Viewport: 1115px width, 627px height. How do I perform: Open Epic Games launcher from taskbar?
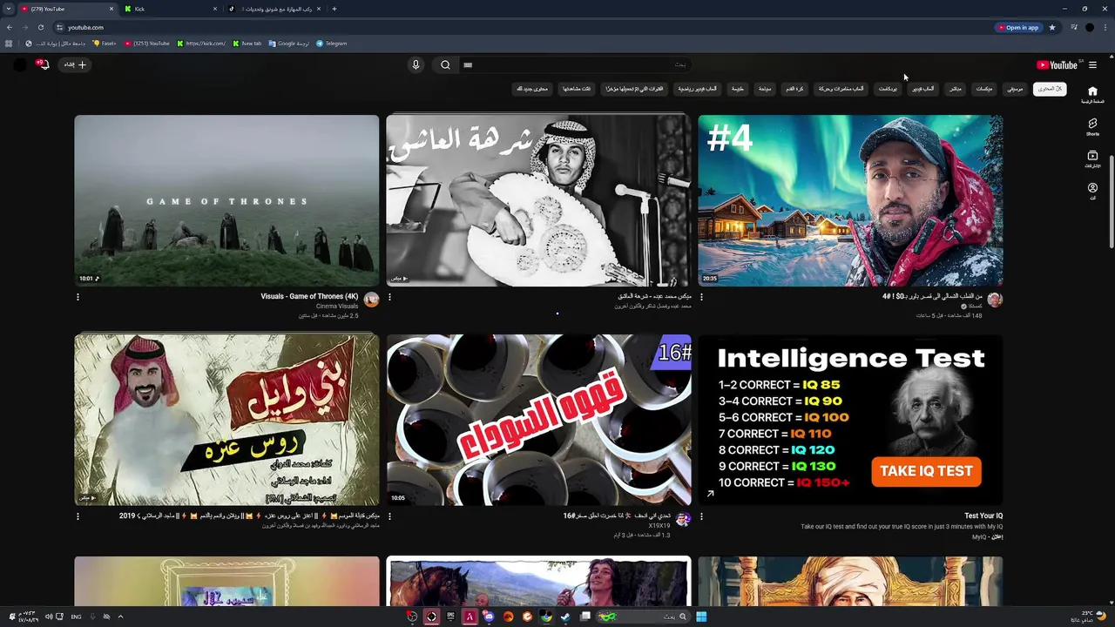(450, 617)
